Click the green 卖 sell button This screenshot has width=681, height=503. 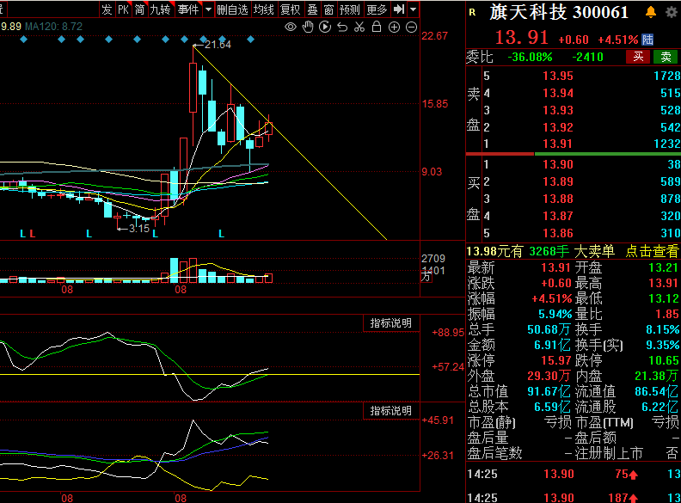666,57
